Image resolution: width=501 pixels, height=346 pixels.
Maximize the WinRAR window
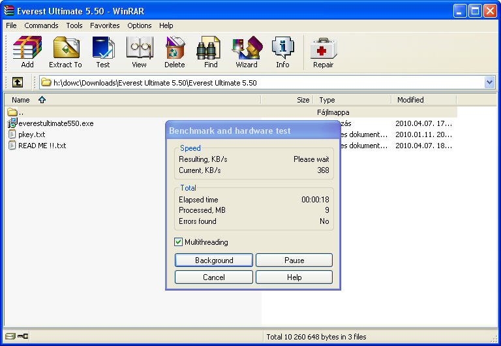coord(475,11)
